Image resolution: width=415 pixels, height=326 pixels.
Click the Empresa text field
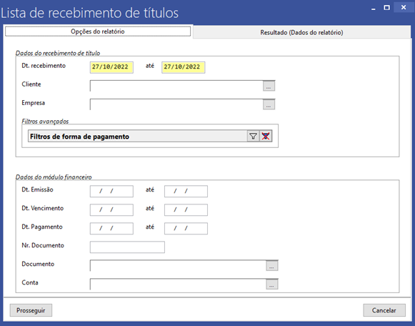click(x=176, y=104)
